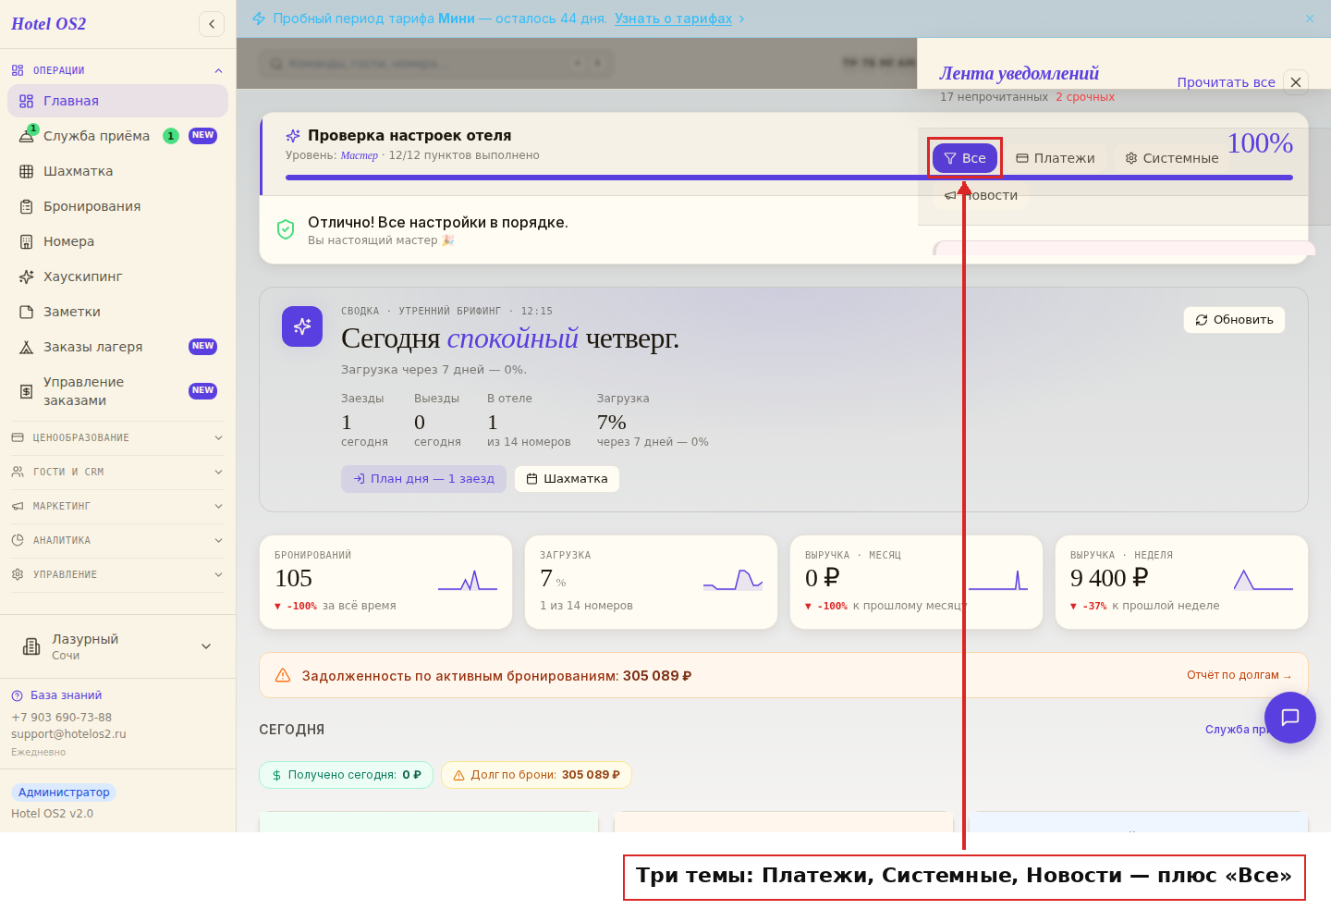Click the Главная grid icon

point(26,101)
